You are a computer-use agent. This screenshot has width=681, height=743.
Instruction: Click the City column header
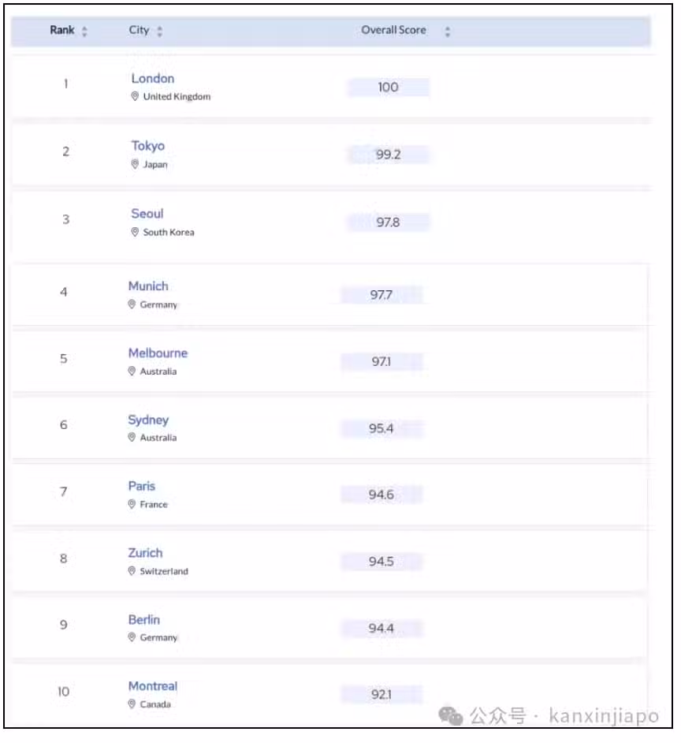tap(139, 30)
